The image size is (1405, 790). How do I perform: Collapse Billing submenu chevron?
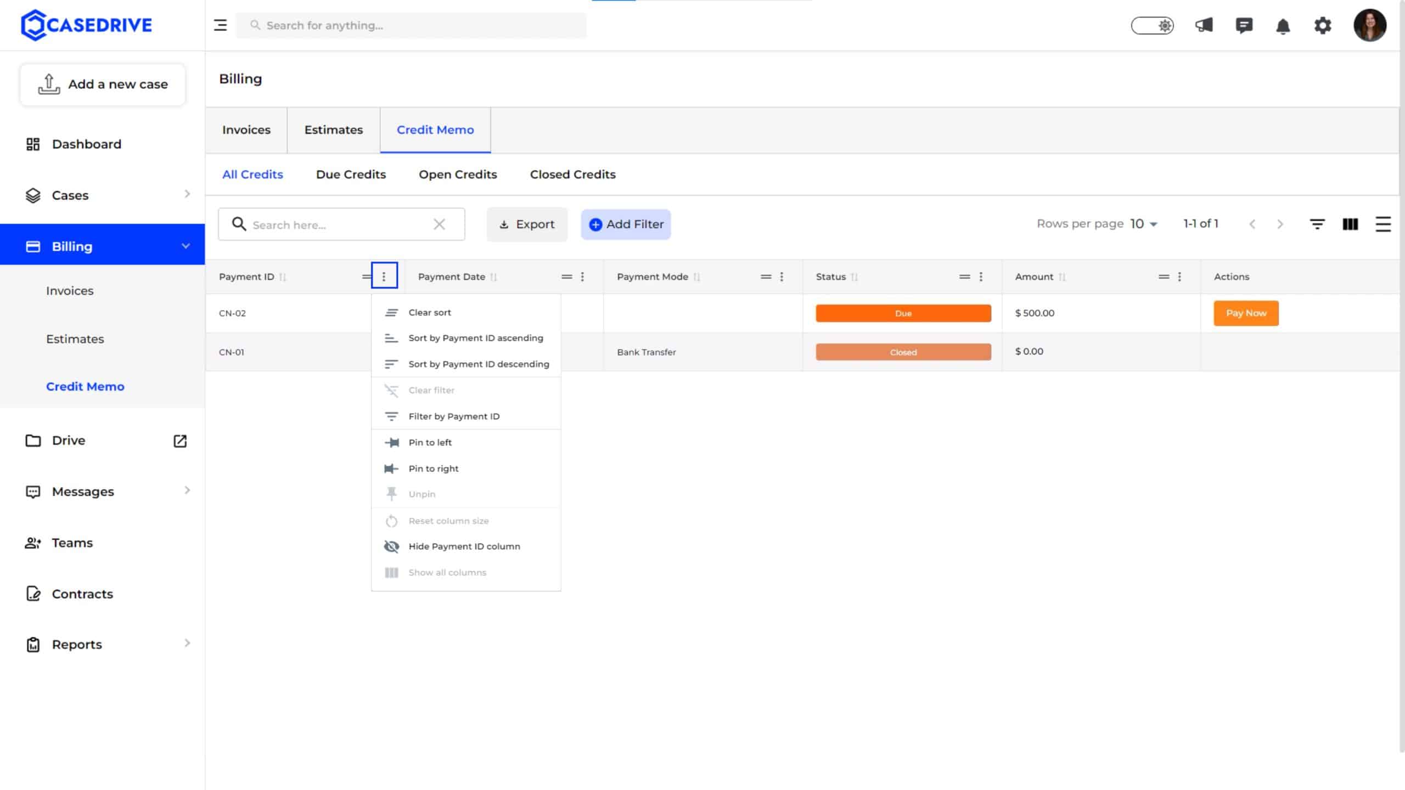(x=186, y=246)
